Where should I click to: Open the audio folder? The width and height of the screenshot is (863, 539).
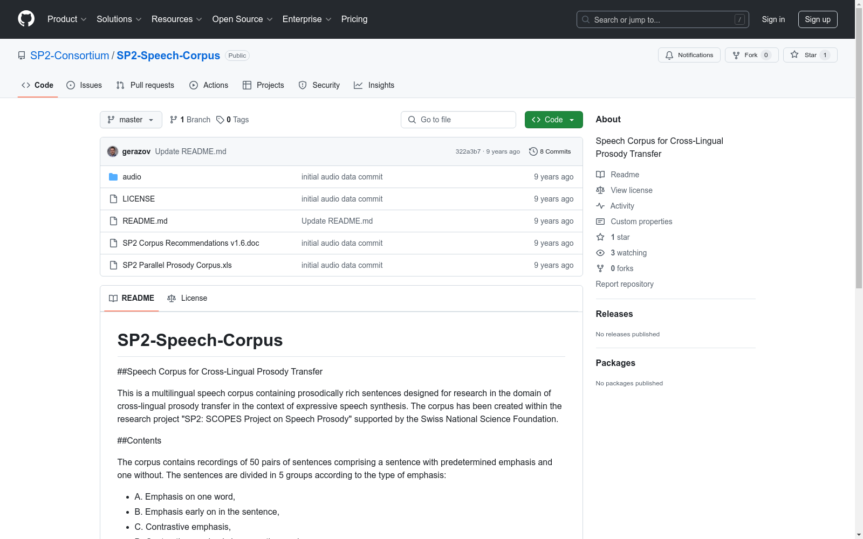tap(132, 177)
